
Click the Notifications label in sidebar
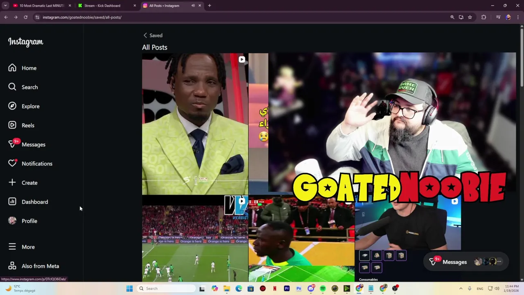[37, 163]
